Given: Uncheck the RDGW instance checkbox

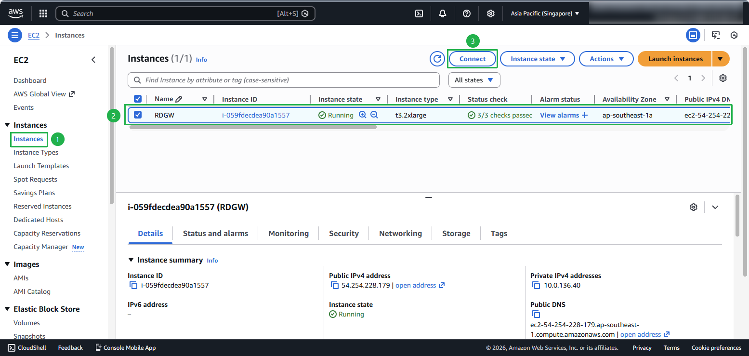Looking at the screenshot, I should pos(138,115).
